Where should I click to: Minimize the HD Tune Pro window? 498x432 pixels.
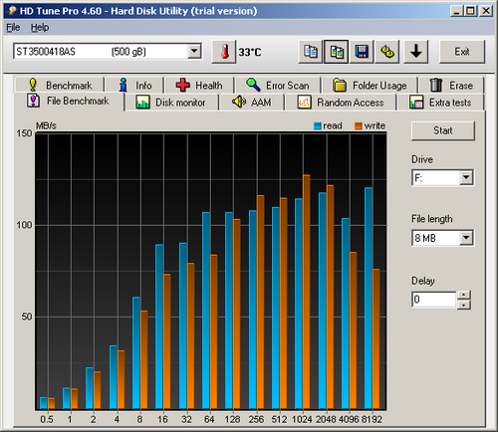(x=457, y=11)
